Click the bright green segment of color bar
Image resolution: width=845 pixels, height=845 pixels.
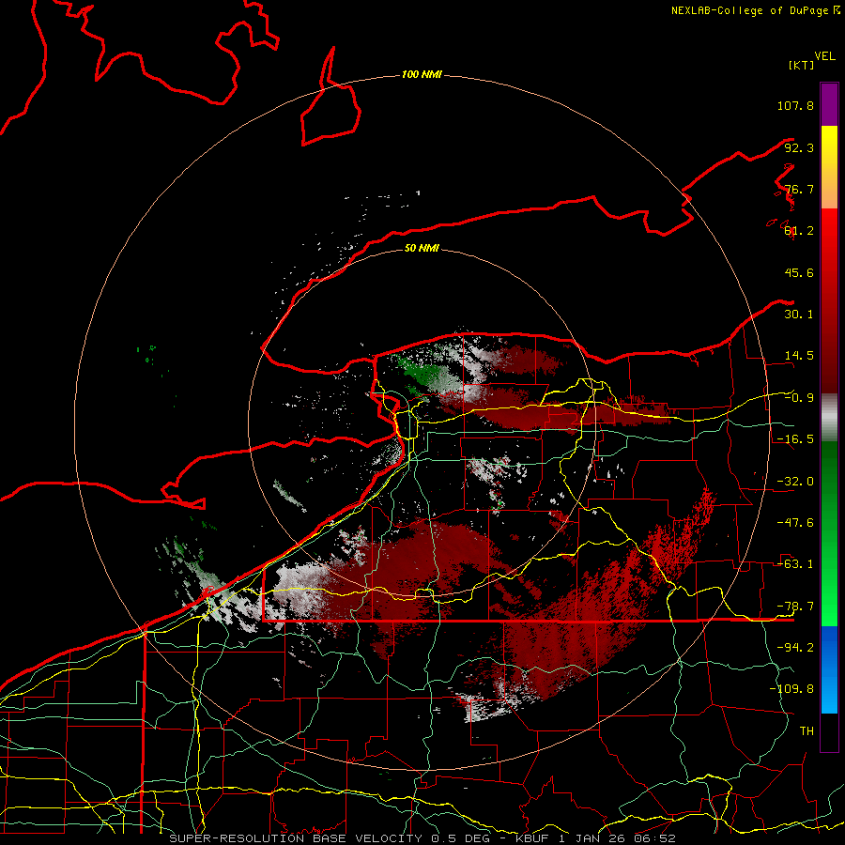pos(829,533)
